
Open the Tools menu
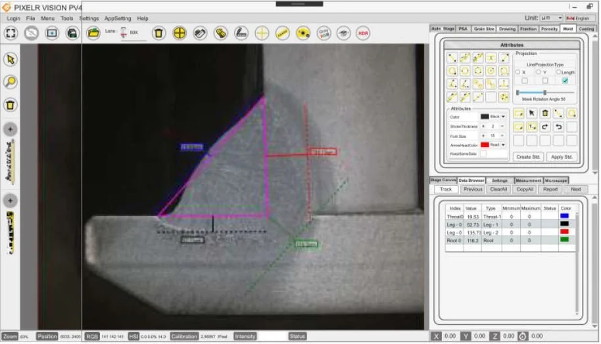(x=66, y=18)
